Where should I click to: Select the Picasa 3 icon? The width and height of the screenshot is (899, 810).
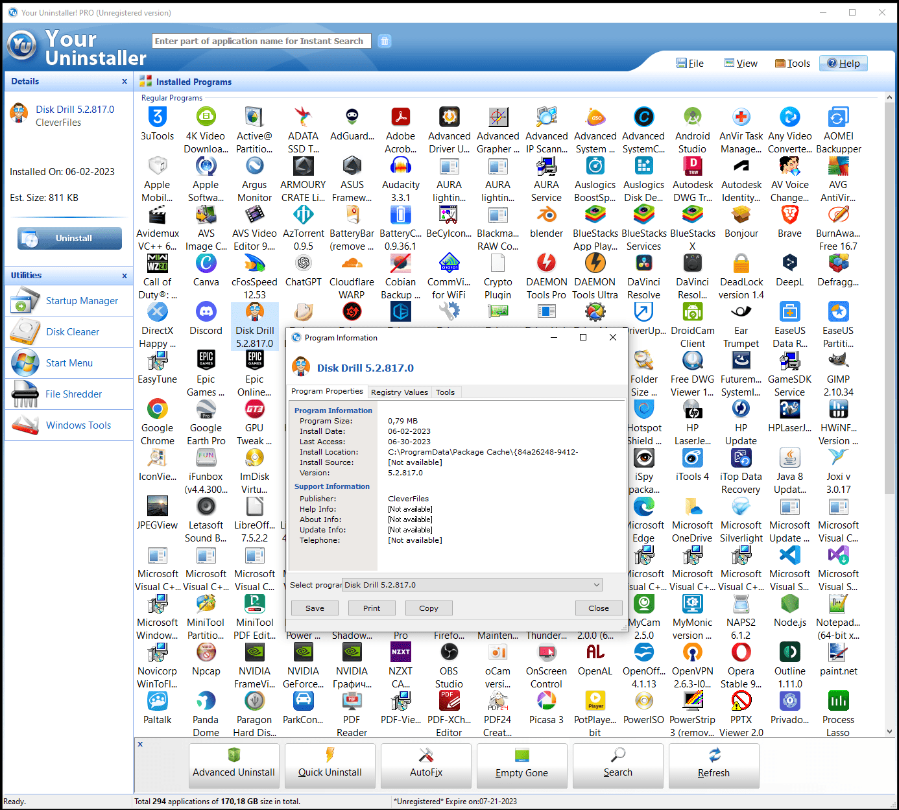(547, 701)
